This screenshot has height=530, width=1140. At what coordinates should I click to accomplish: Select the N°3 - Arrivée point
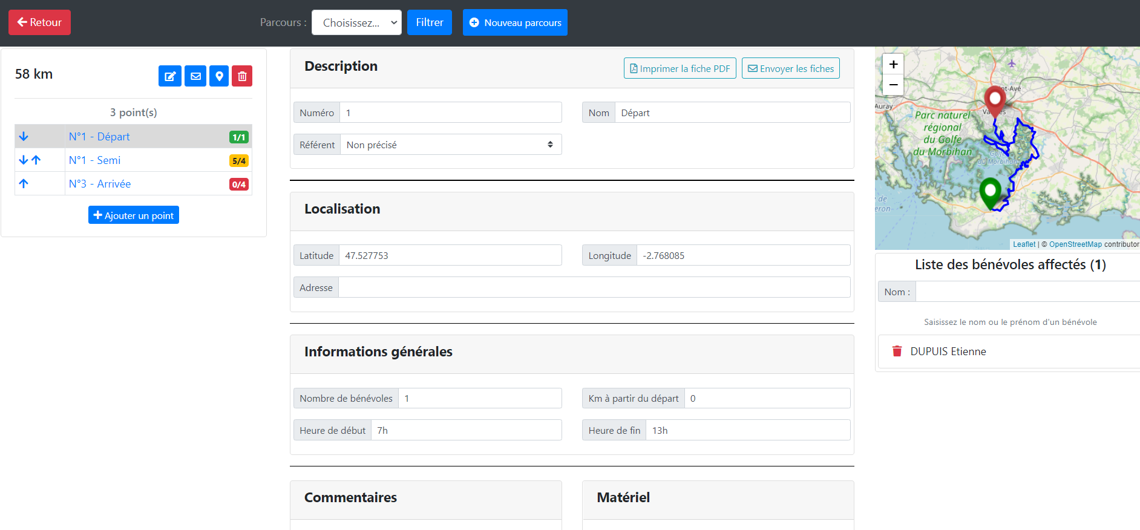coord(100,184)
